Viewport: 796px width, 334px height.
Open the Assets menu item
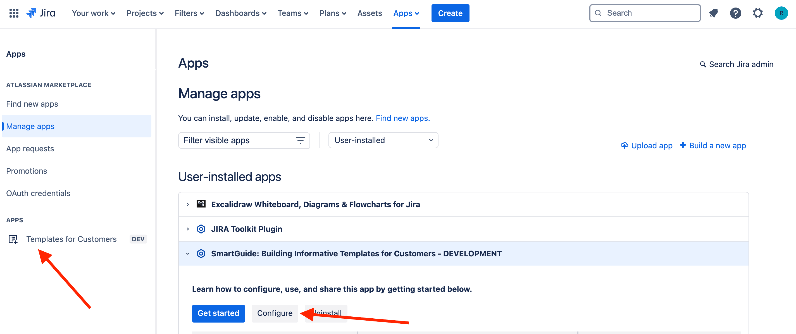(x=370, y=13)
